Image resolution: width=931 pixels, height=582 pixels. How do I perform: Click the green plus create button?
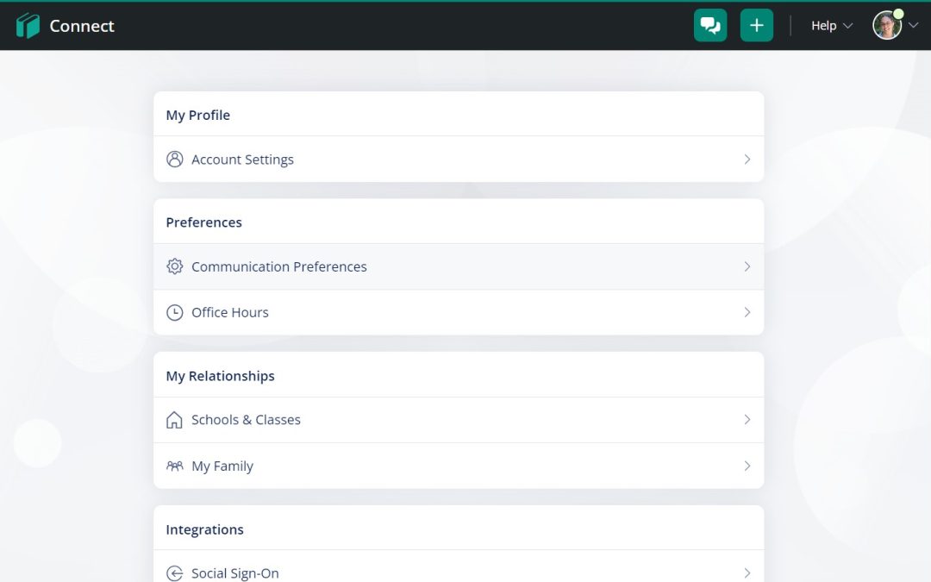(756, 26)
